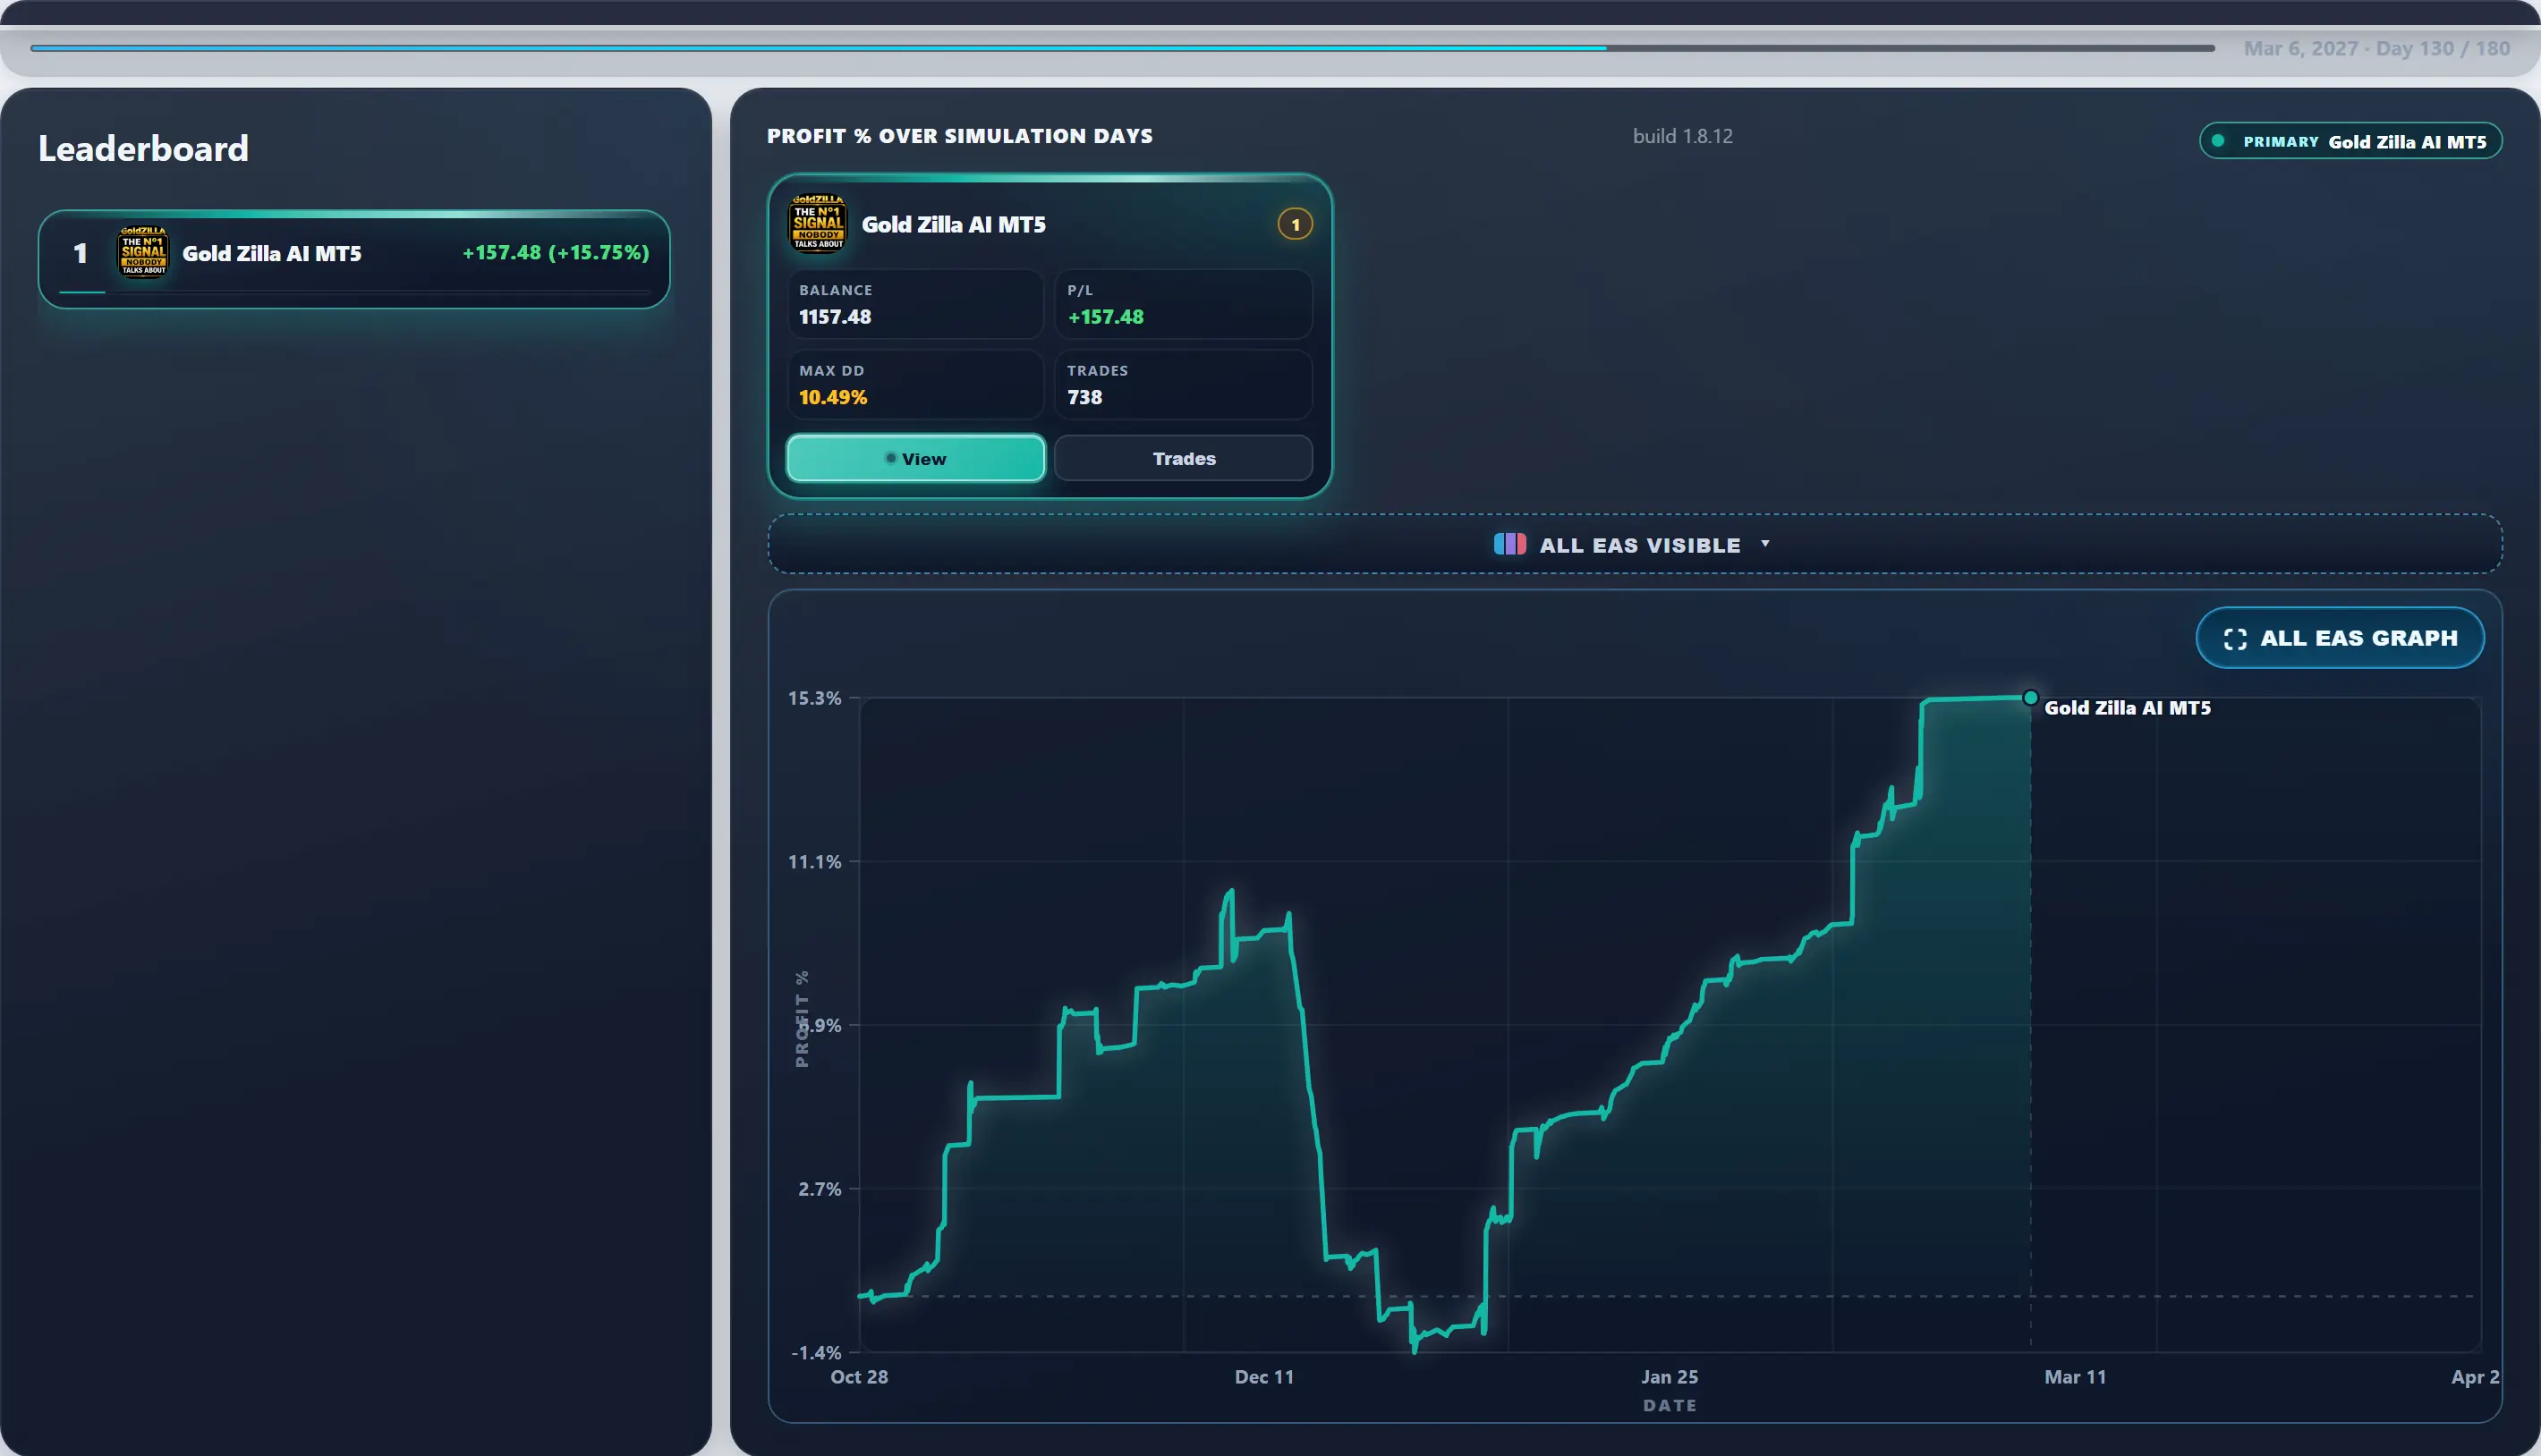Image resolution: width=2541 pixels, height=1456 pixels.
Task: Click the Jan 25 x-axis date label
Action: pyautogui.click(x=1669, y=1377)
